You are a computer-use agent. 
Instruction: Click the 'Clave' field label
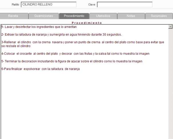click(92, 5)
